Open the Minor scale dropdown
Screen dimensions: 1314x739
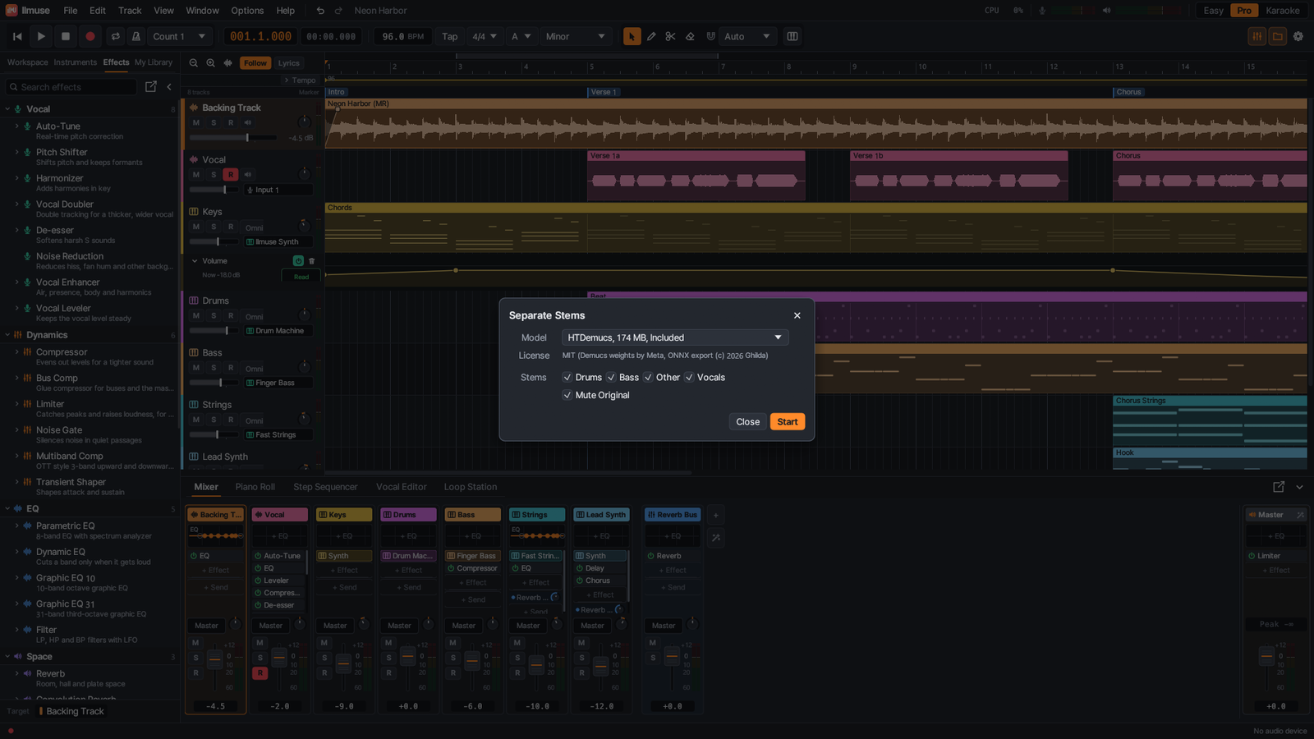click(x=575, y=36)
